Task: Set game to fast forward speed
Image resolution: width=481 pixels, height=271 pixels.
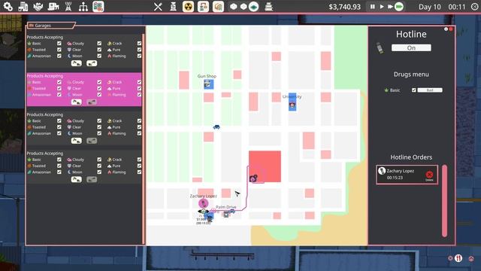Action: click(390, 7)
